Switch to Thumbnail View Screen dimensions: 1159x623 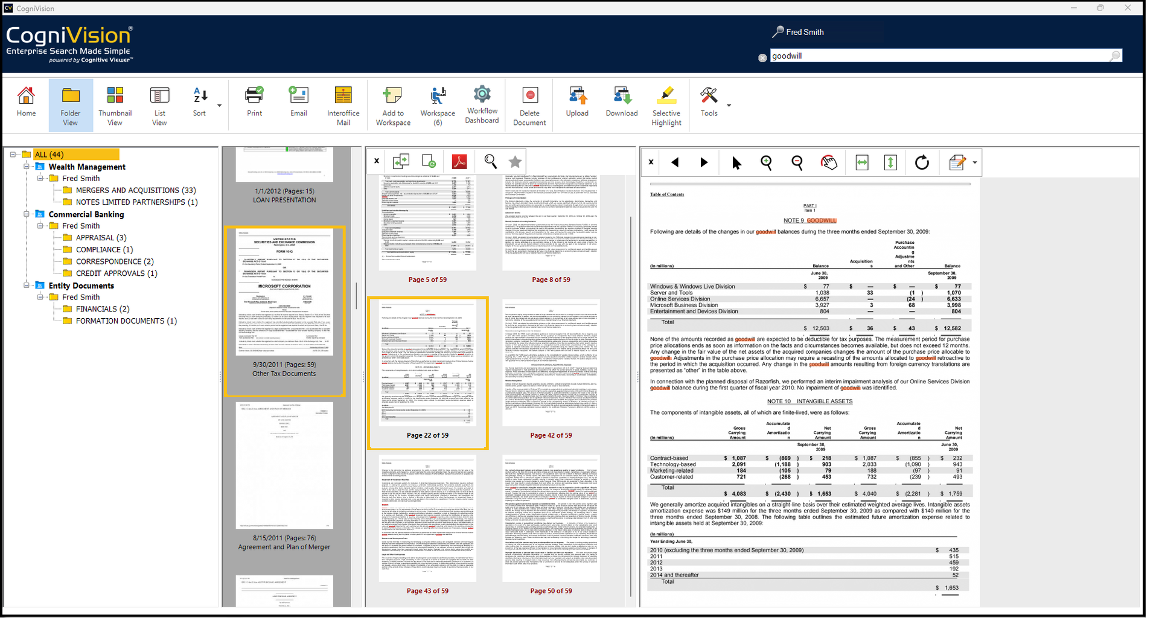click(x=115, y=105)
